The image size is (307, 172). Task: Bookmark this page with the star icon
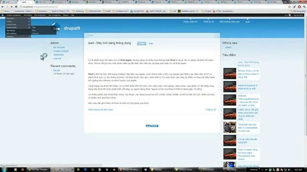coord(289,7)
